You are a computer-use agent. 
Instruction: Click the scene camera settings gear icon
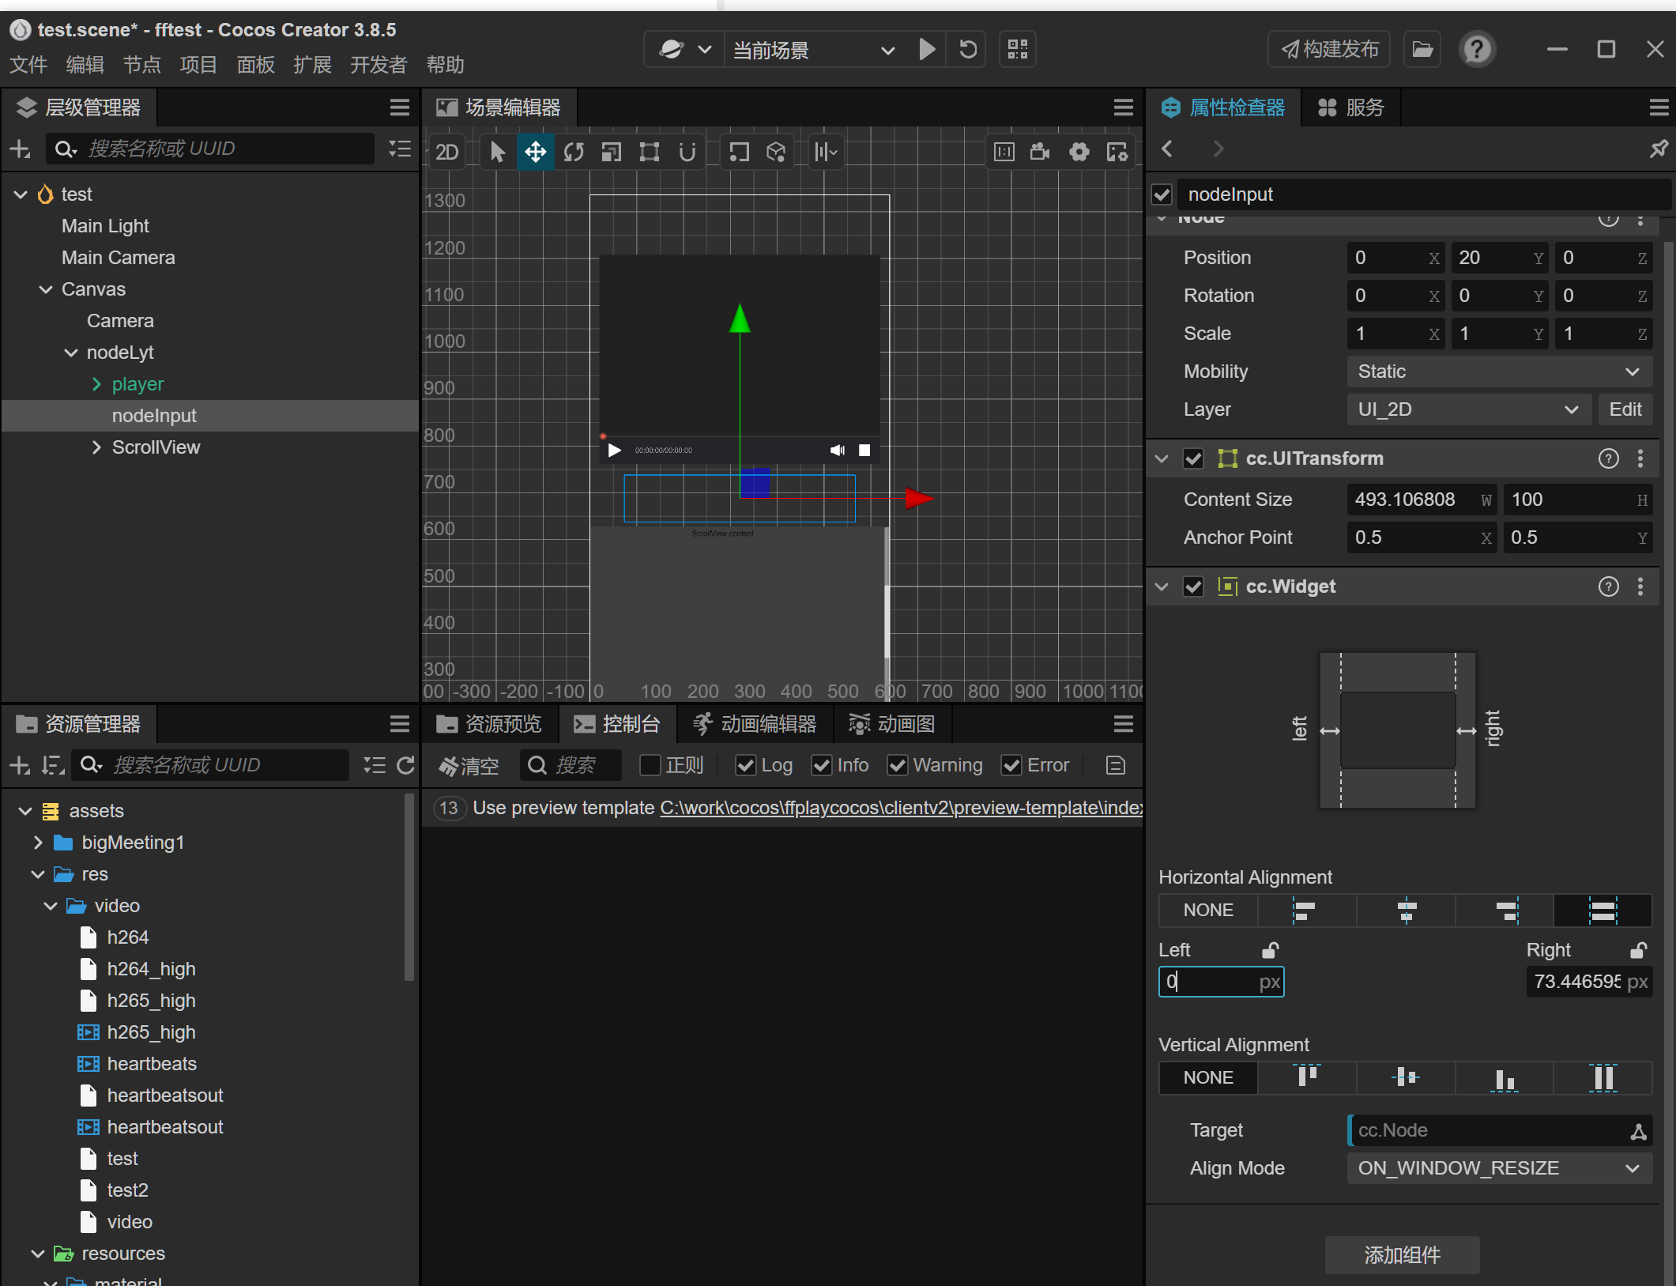pyautogui.click(x=1079, y=152)
